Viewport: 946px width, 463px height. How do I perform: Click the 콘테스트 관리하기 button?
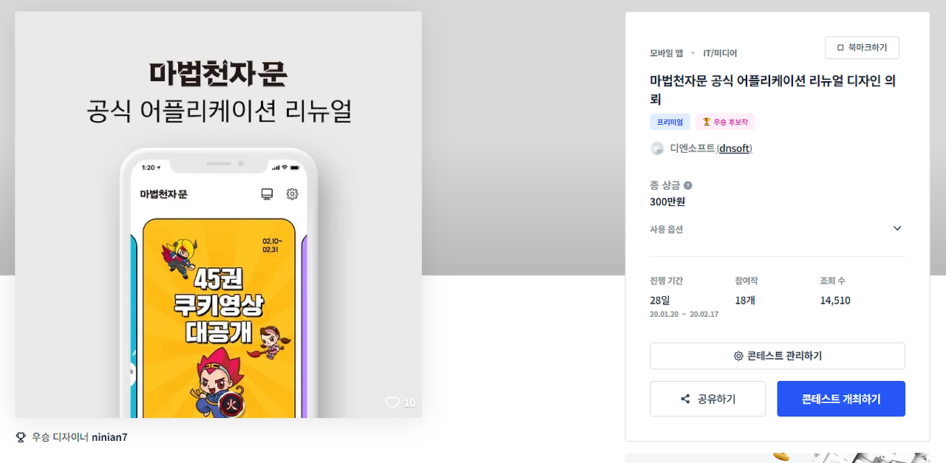tap(777, 356)
